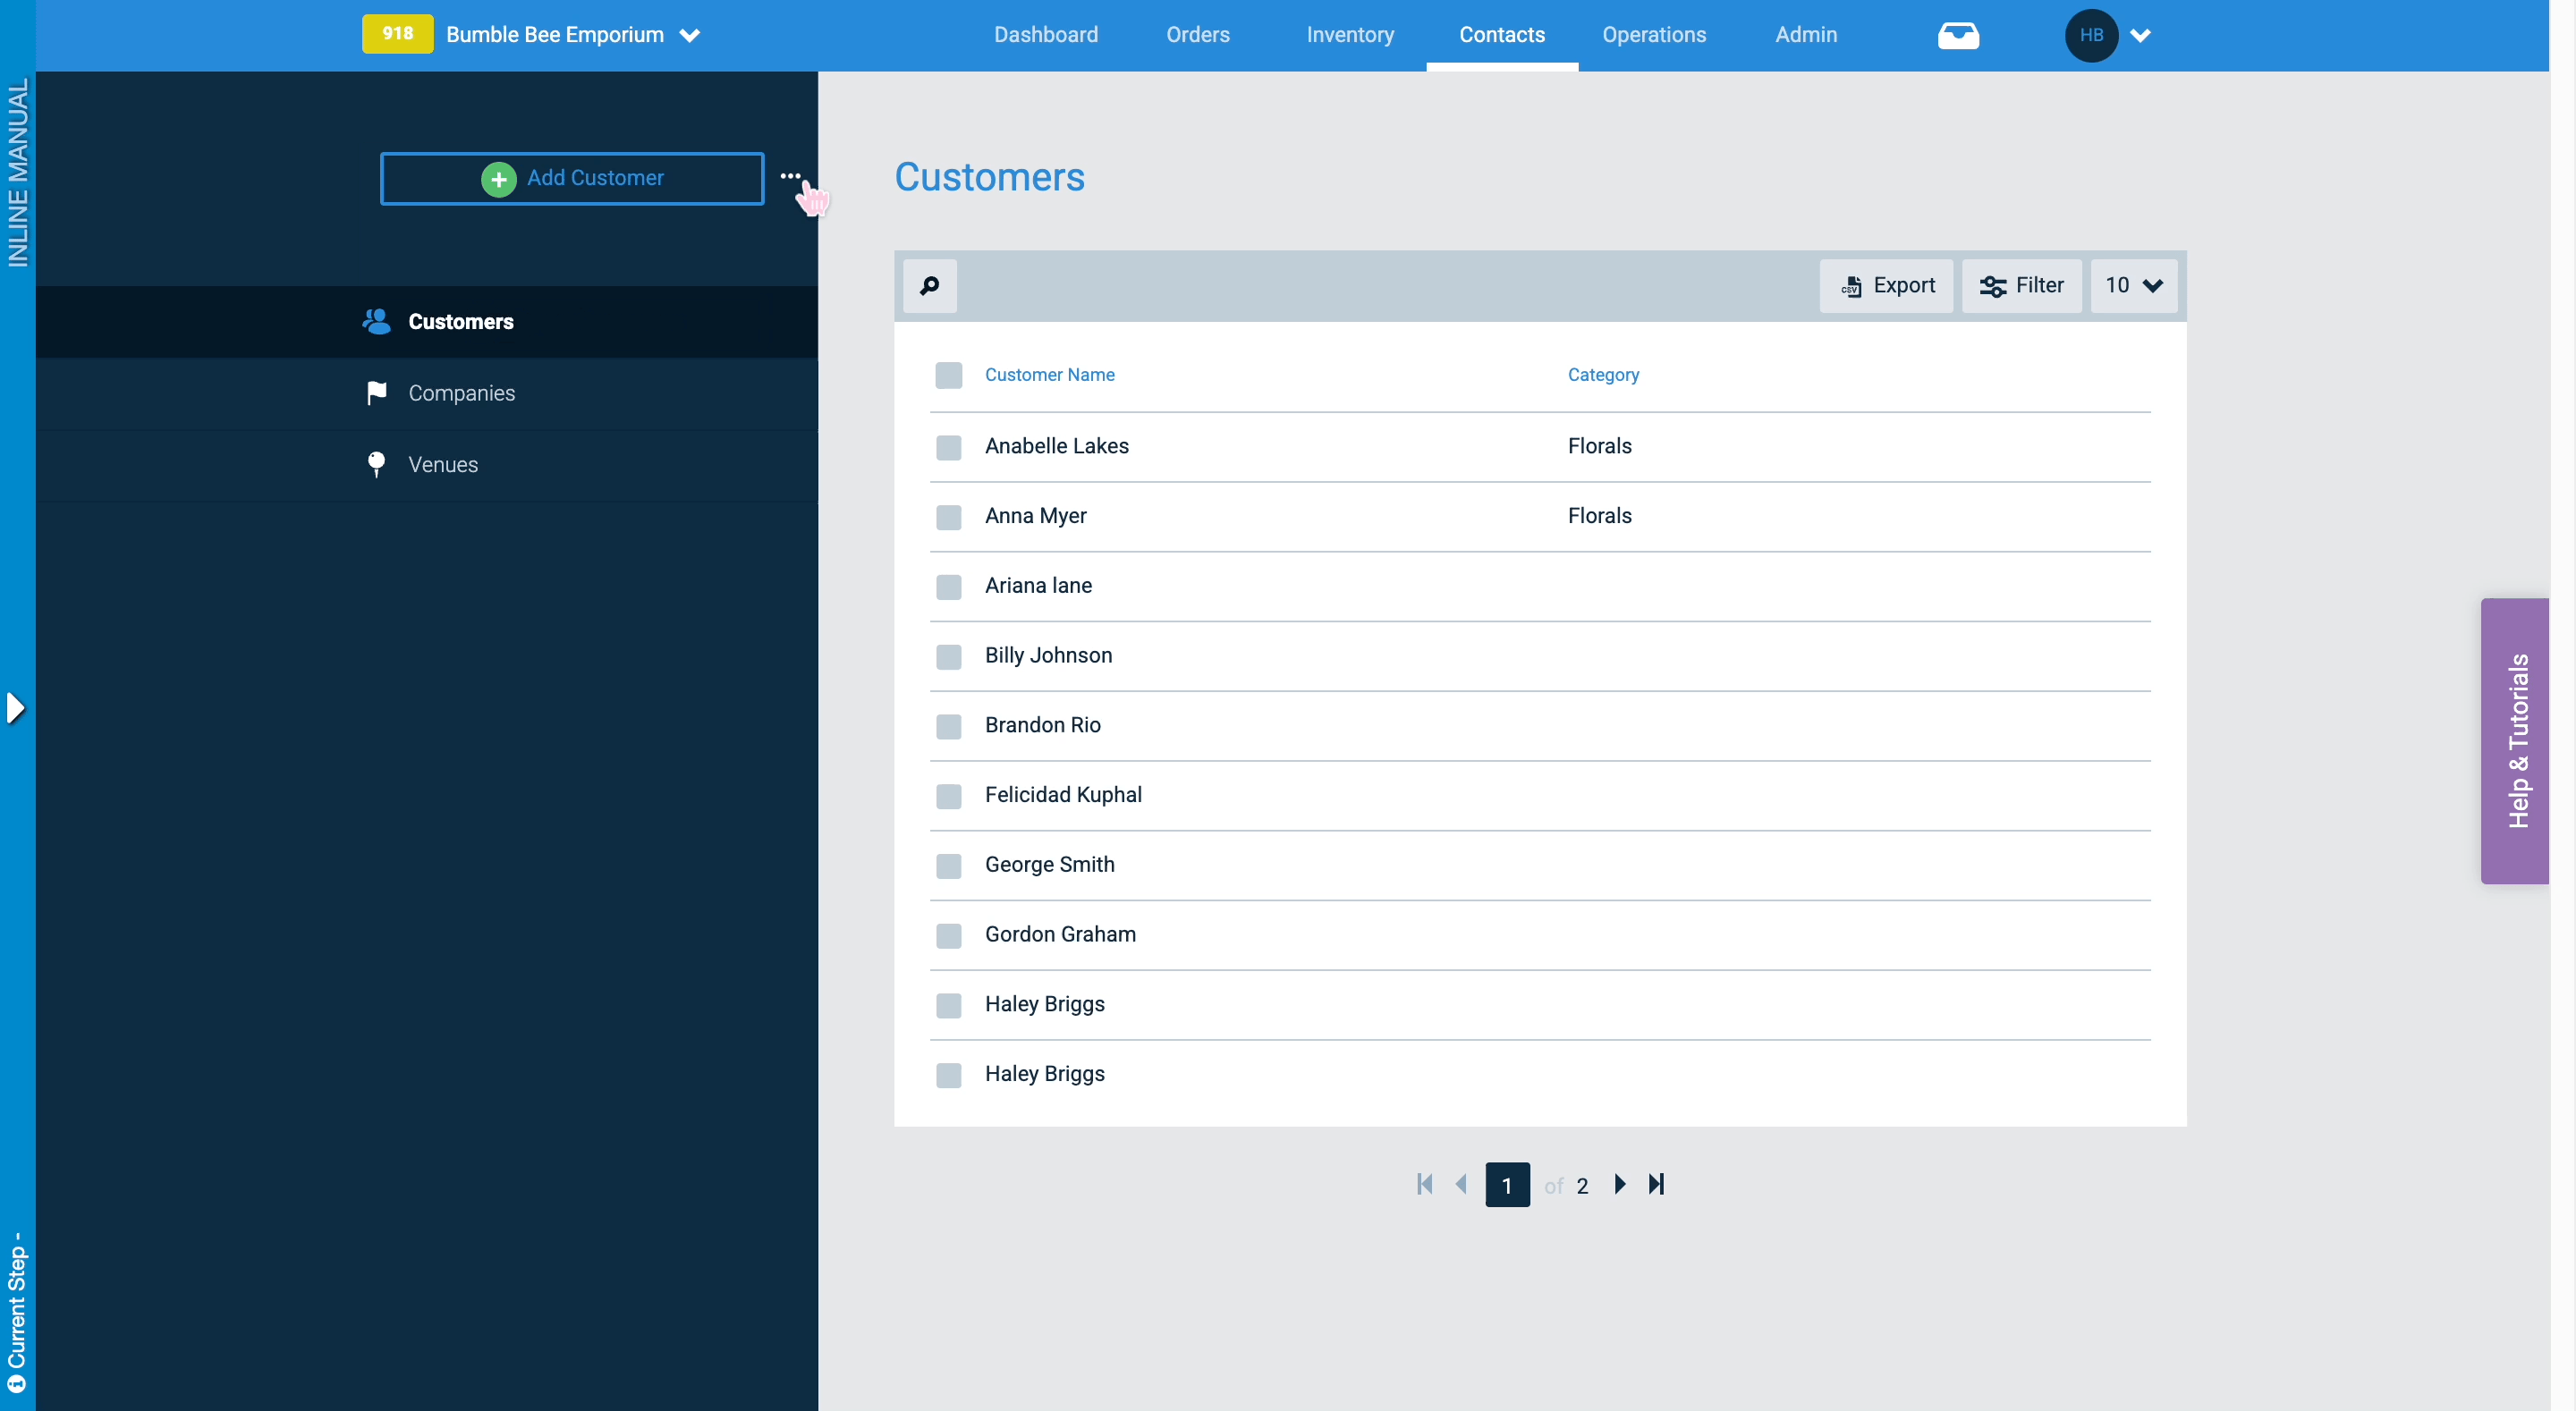Open the George Smith customer row
Screen dimensions: 2576x1411
click(x=1539, y=865)
